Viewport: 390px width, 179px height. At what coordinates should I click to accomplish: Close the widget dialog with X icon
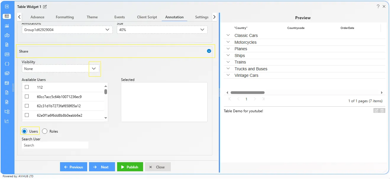point(384,6)
